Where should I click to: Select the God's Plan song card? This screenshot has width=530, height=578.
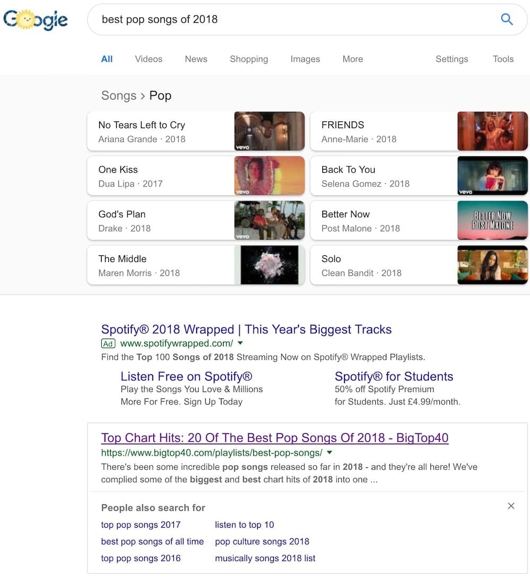point(159,220)
